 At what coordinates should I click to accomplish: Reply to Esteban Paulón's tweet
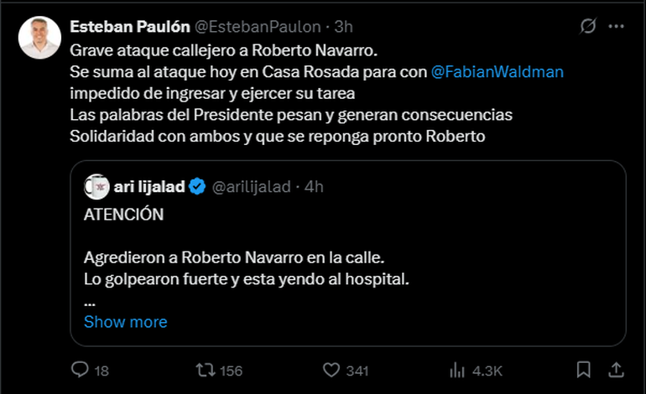click(81, 370)
